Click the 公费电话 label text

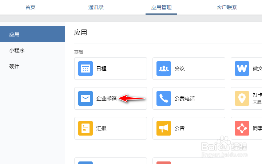click(184, 98)
